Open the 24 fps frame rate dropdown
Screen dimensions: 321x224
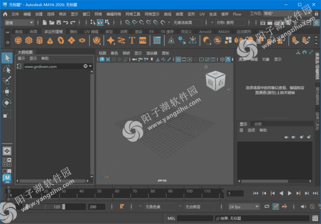[x=244, y=207]
